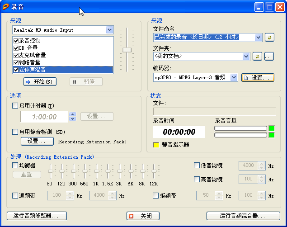Click the recording volume slider handle
Screen dimensions: 287x227
[x=127, y=50]
